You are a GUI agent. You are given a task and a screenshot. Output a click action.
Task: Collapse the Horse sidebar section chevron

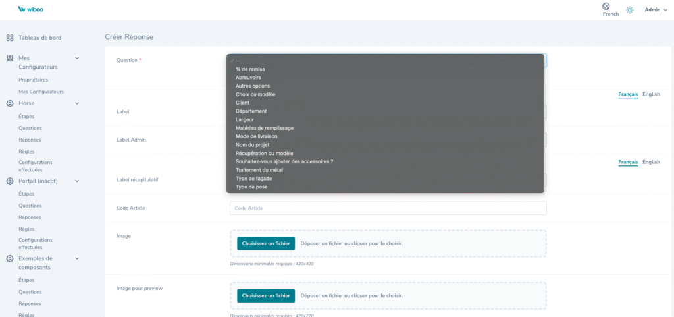(x=77, y=103)
